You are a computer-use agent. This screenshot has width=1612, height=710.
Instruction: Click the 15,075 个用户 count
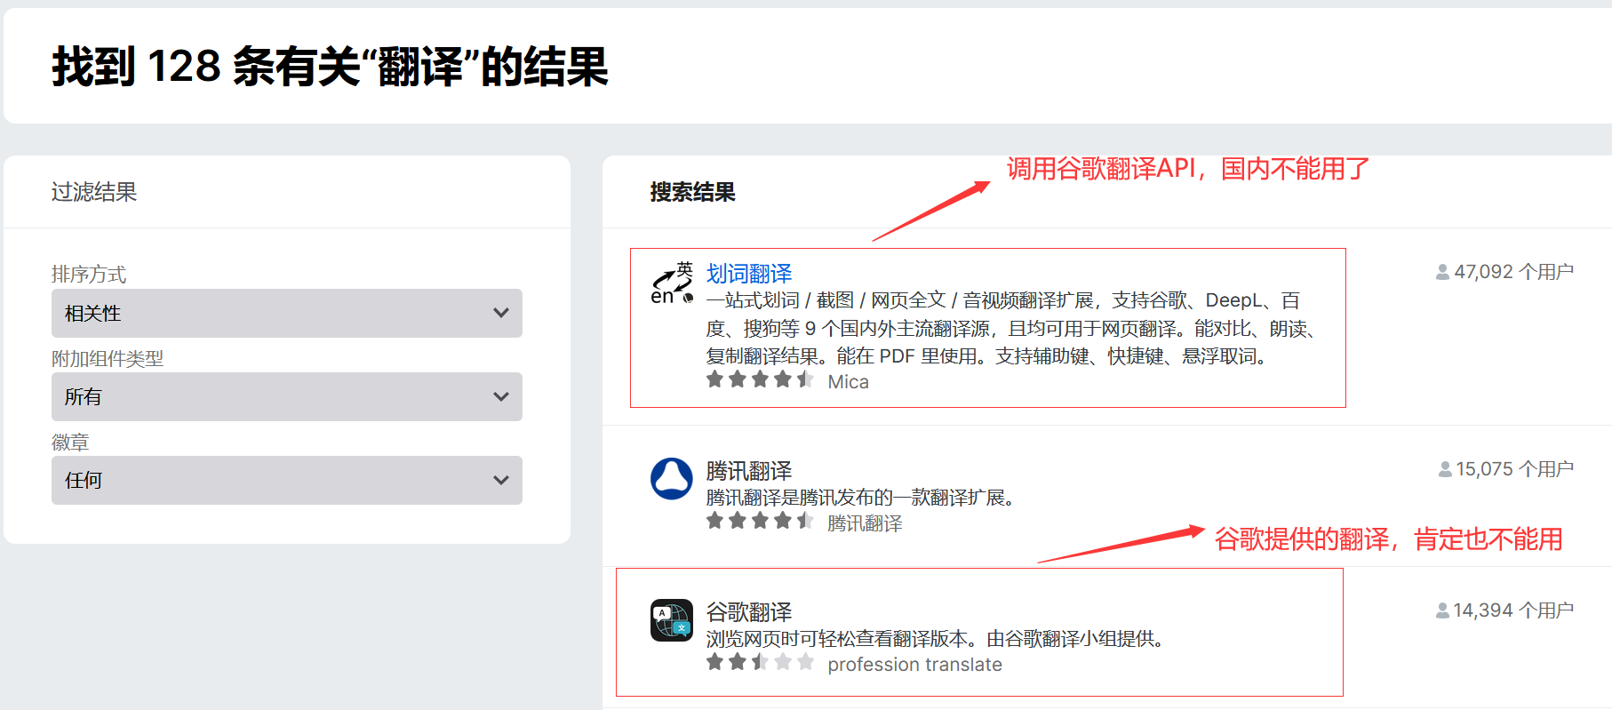click(x=1514, y=469)
